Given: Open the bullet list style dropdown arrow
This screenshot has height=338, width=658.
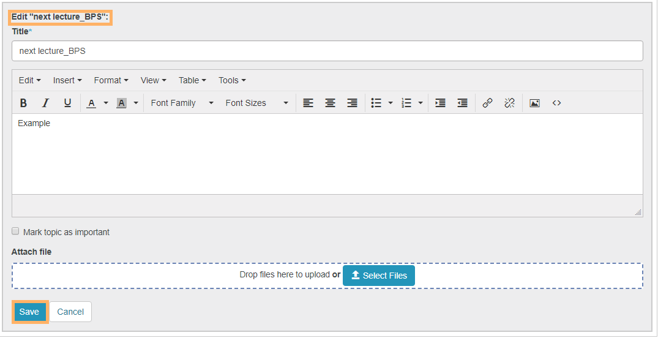Looking at the screenshot, I should click(391, 103).
